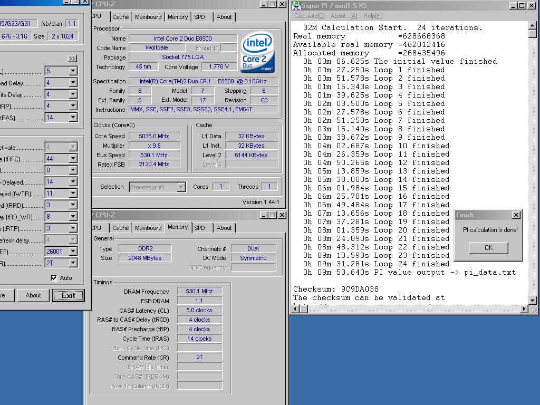Click the Rated FSB value 2120.4 MHz
The image size is (540, 405).
coord(154,165)
